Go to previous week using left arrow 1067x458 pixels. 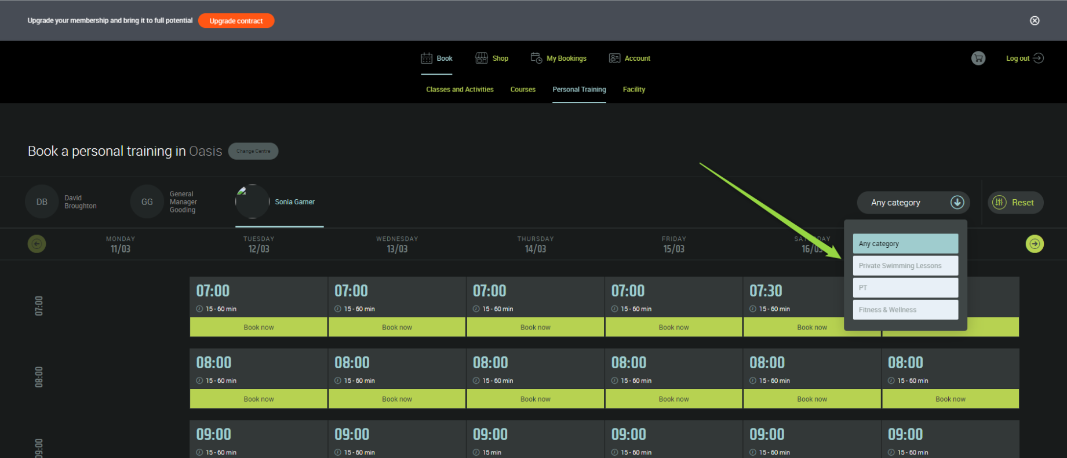click(37, 244)
